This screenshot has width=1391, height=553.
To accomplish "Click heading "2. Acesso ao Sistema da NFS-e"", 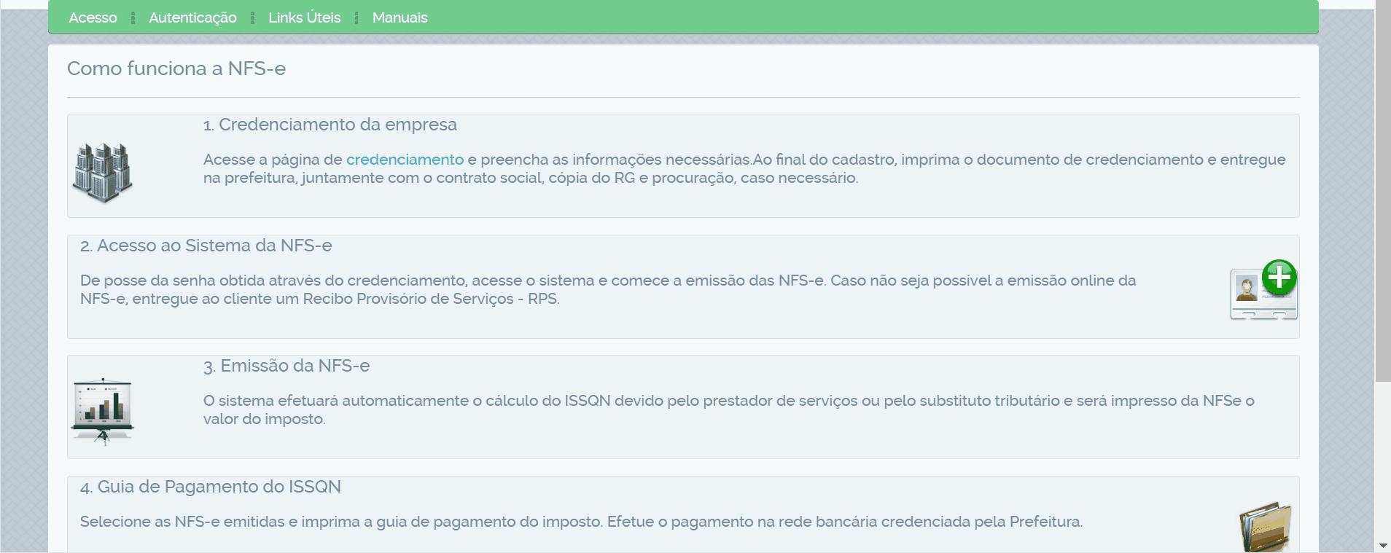I will 206,246.
